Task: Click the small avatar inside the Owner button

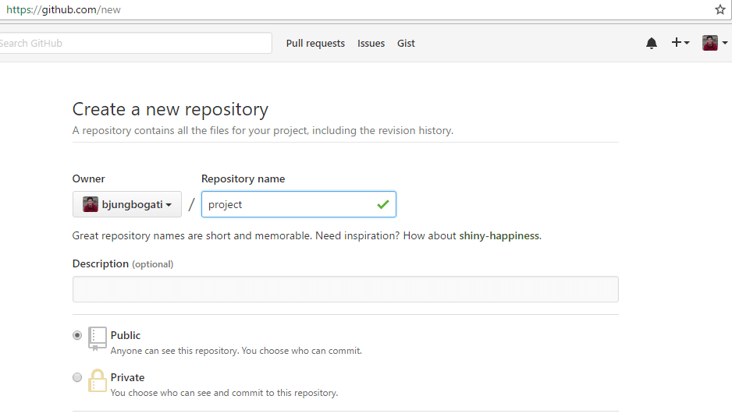Action: point(91,204)
